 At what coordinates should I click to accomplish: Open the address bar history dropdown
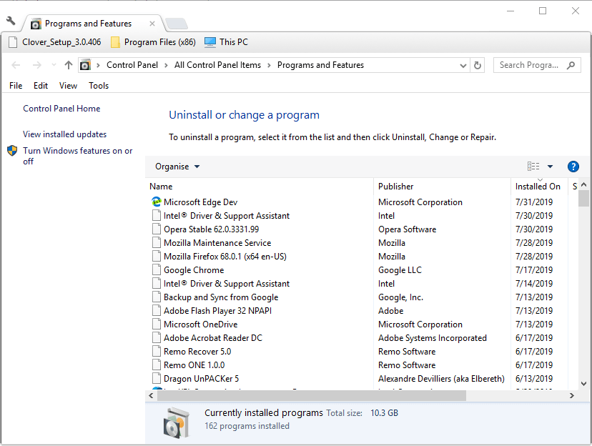pos(463,65)
